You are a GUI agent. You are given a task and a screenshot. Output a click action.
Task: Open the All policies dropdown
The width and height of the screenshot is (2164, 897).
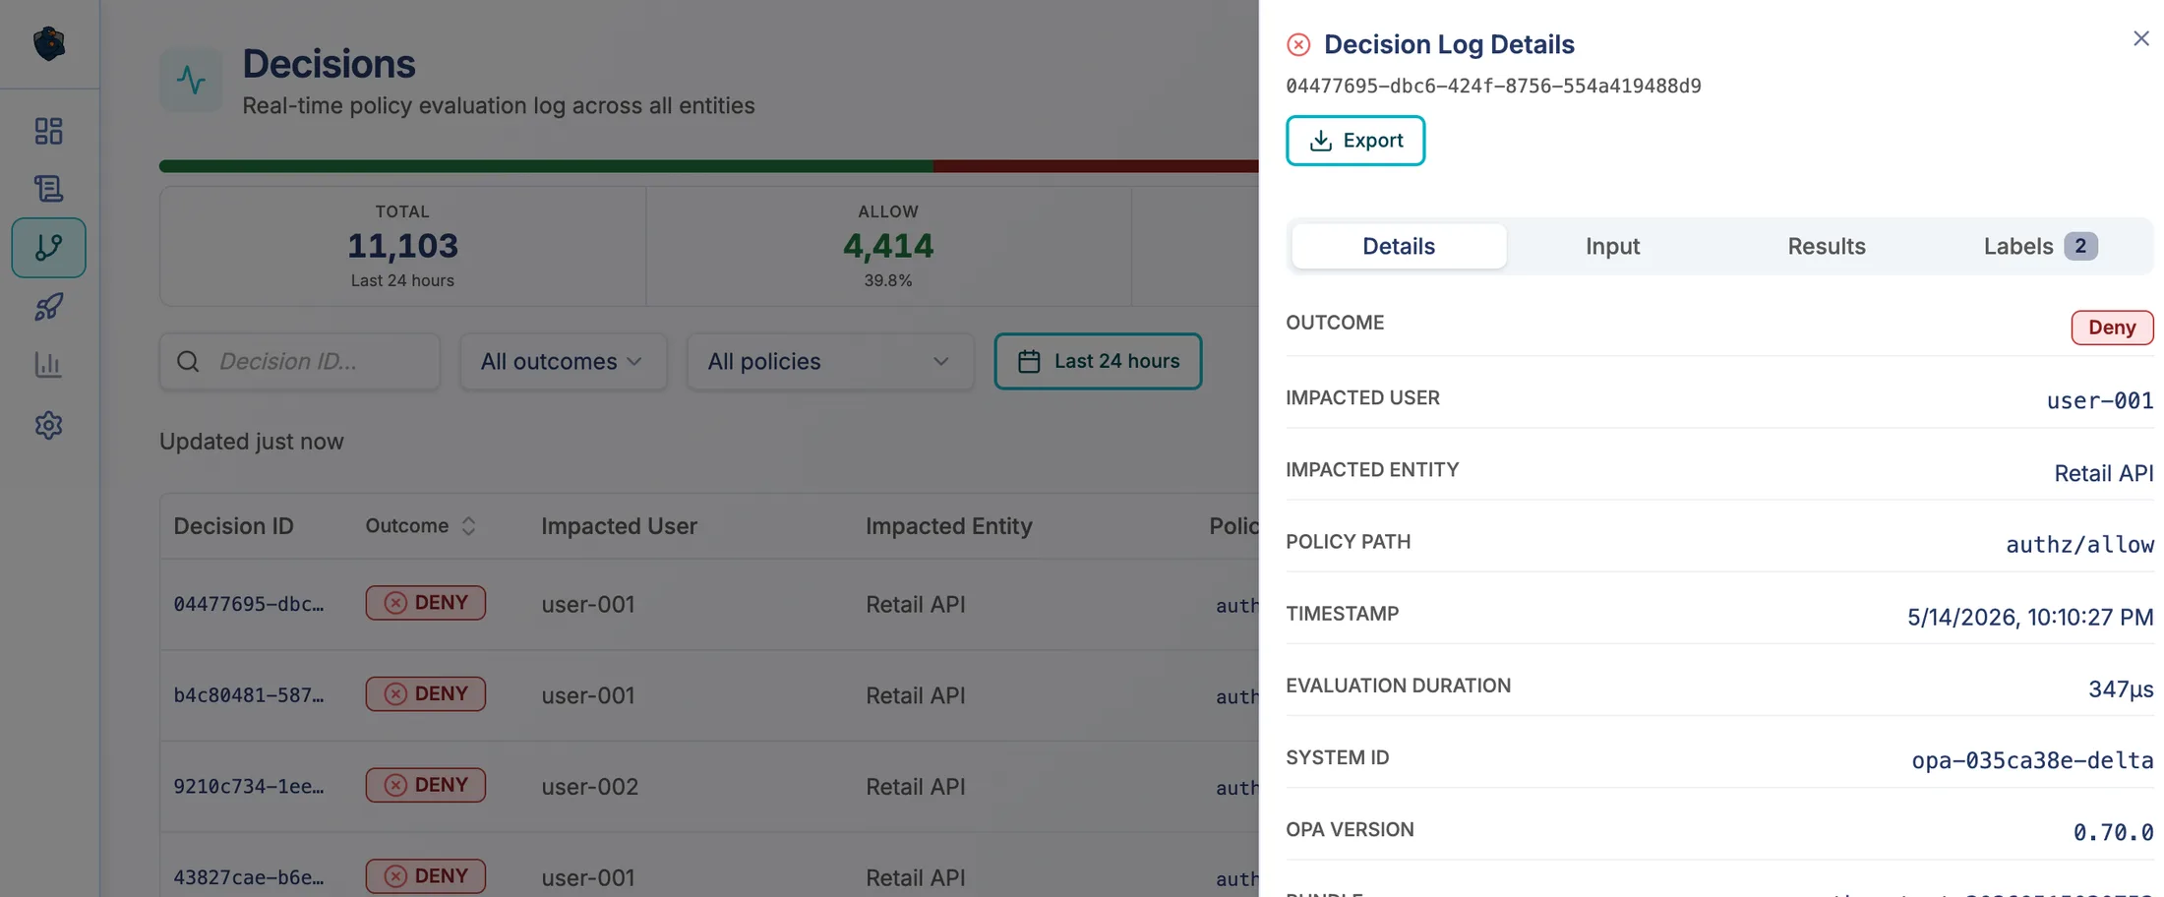coord(830,361)
